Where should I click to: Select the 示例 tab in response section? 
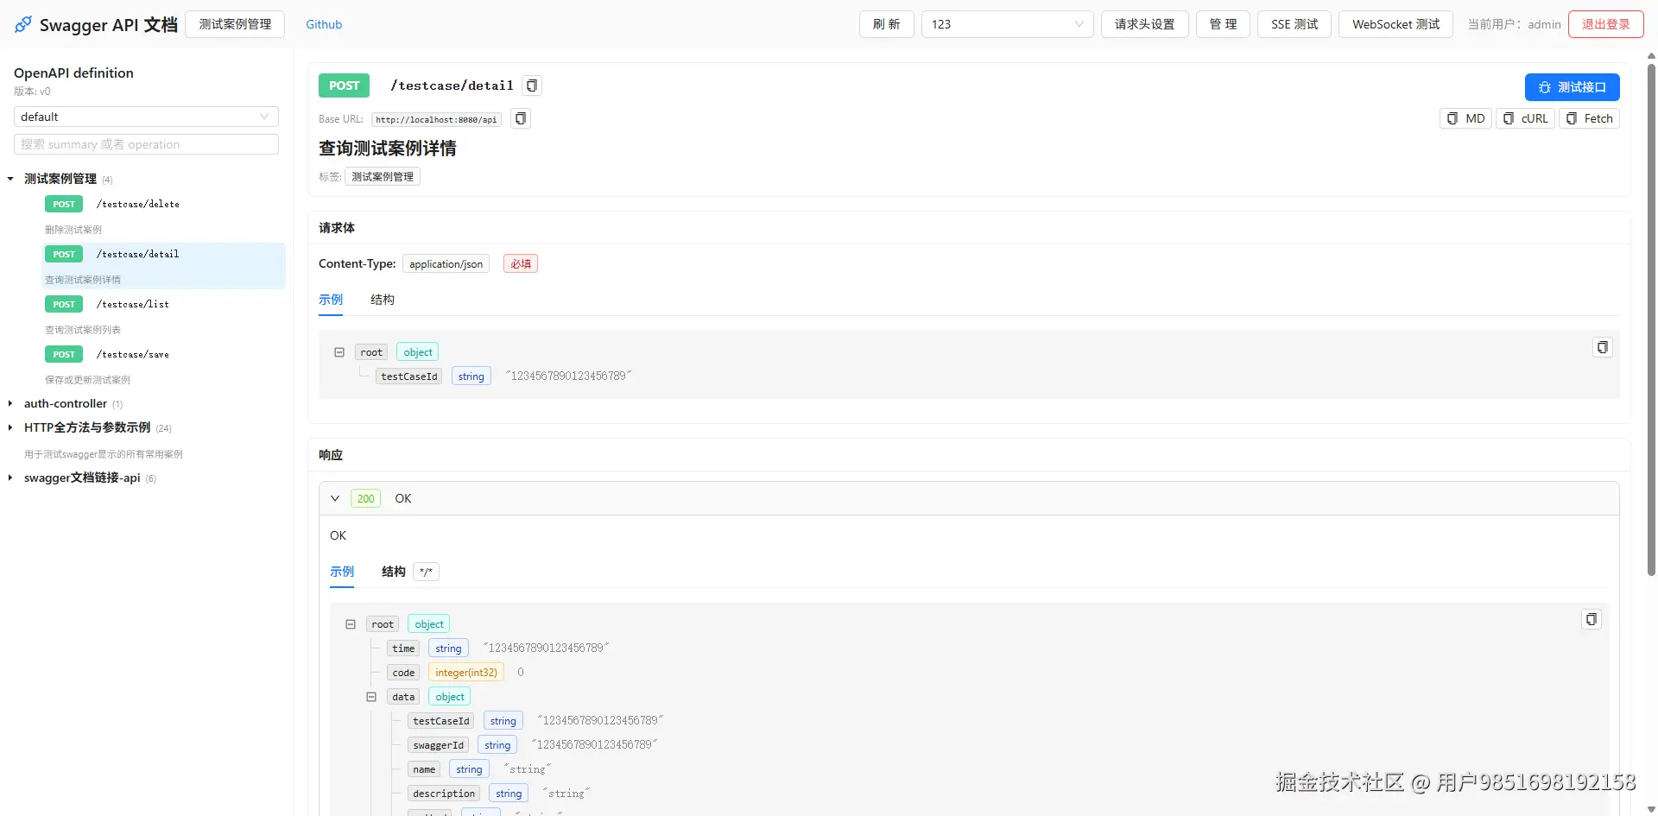(342, 572)
